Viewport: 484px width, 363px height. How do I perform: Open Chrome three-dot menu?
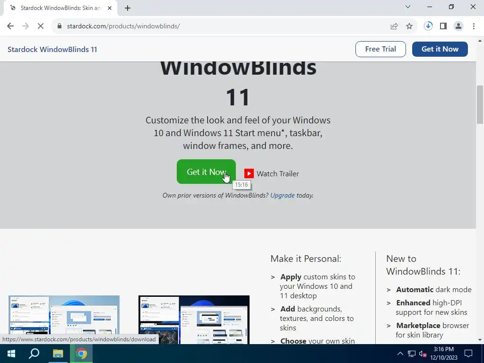tap(474, 26)
